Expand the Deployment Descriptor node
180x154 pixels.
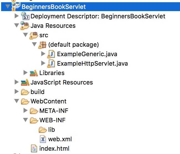pyautogui.click(x=17, y=16)
